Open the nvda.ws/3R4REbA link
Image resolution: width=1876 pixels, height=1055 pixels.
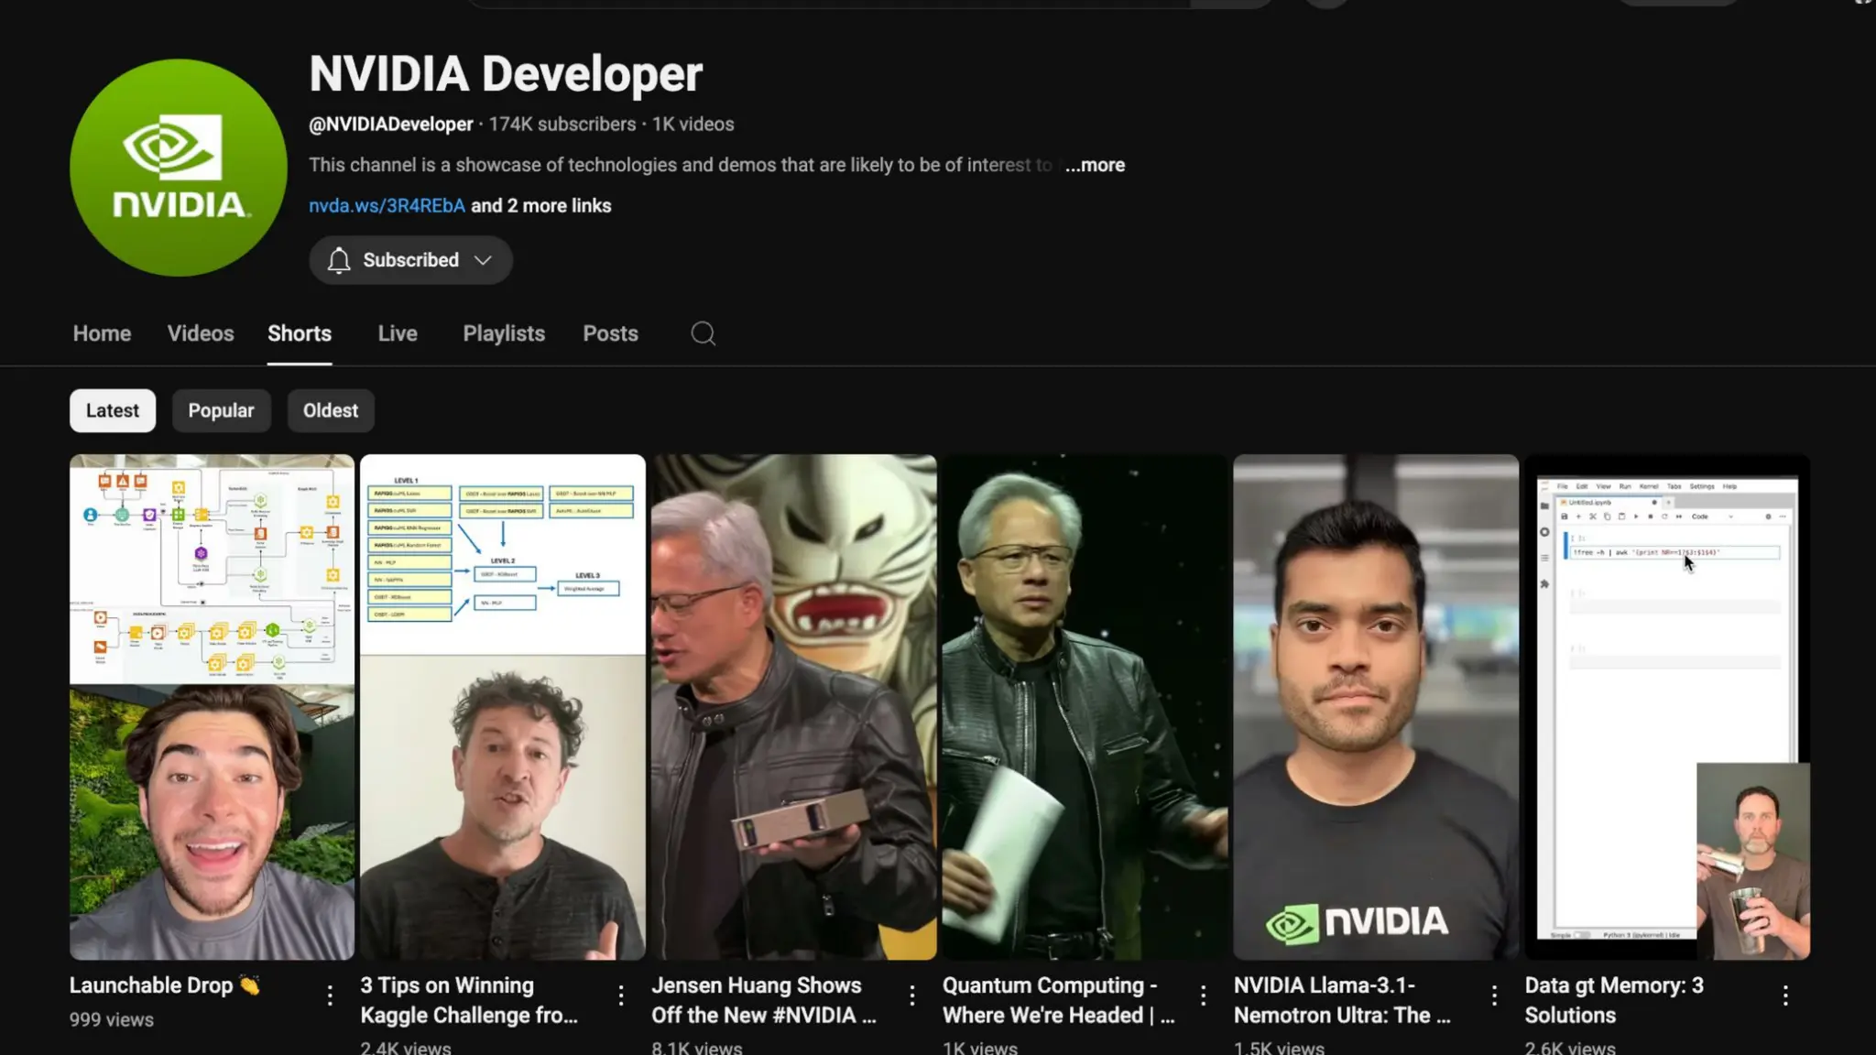pyautogui.click(x=387, y=206)
